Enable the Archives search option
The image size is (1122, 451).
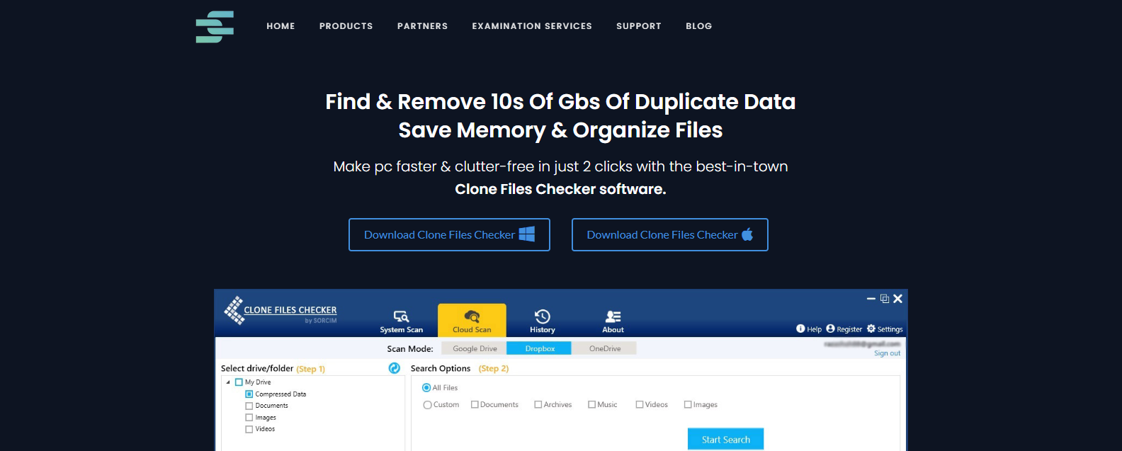tap(538, 405)
